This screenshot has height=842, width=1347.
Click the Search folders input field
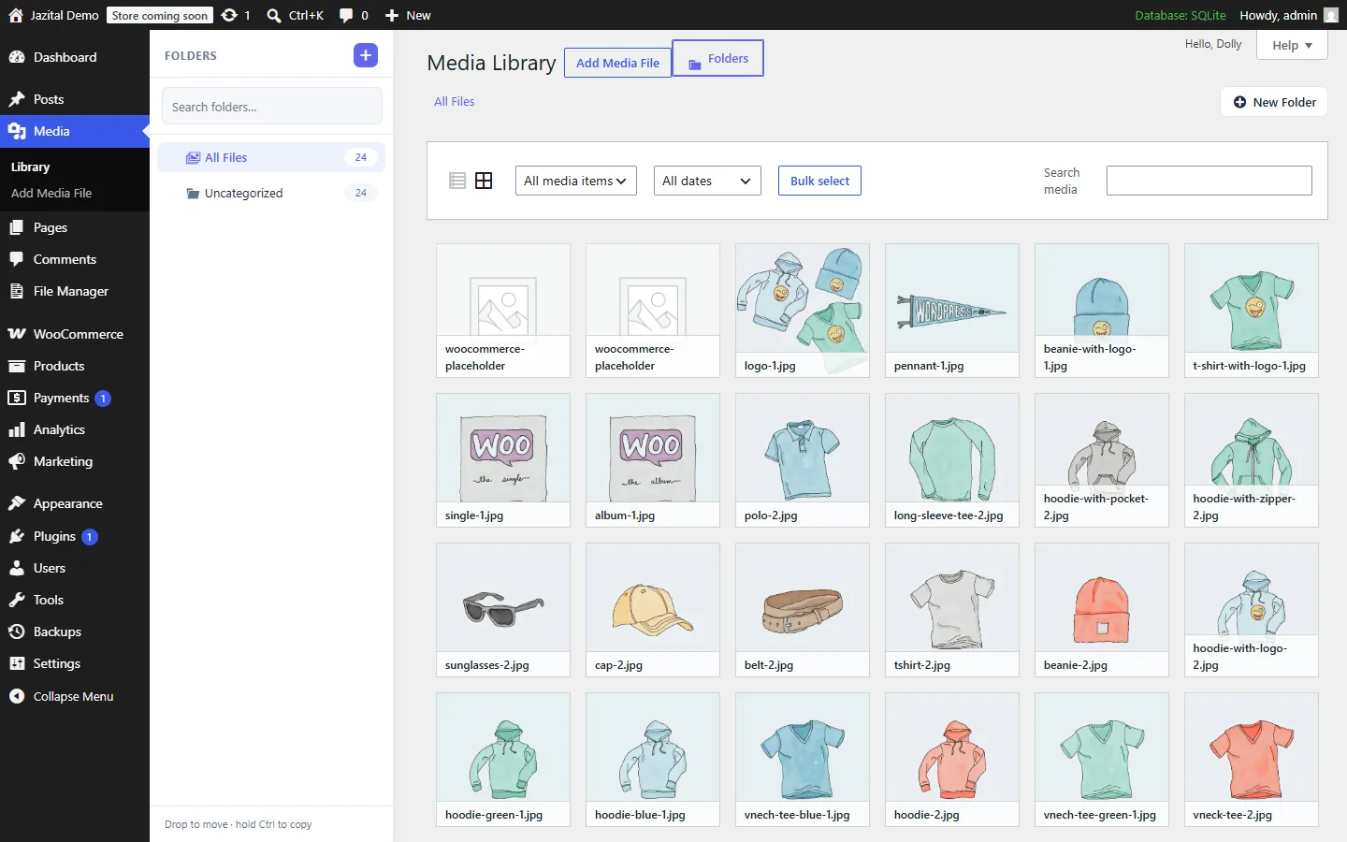point(272,107)
